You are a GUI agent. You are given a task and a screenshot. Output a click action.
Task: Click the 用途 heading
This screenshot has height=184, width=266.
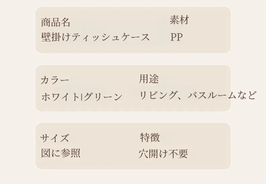(x=149, y=79)
